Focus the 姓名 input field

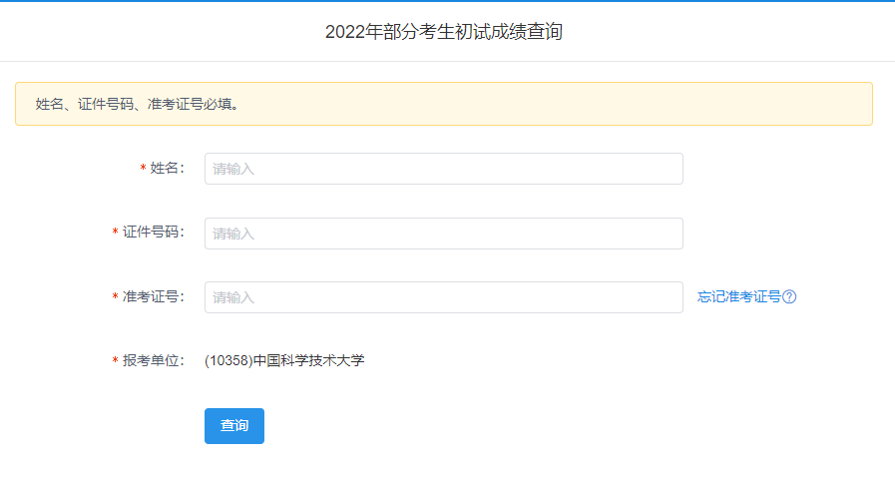click(443, 169)
